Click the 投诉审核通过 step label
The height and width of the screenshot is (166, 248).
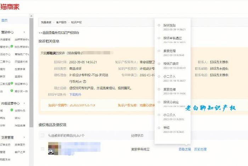coord(173,38)
